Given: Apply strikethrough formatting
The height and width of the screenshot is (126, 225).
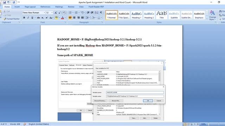Looking at the screenshot, I should [x=38, y=18].
